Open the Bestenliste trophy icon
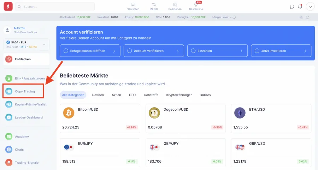Screen dimensions: 318x170 pyautogui.click(x=196, y=5)
